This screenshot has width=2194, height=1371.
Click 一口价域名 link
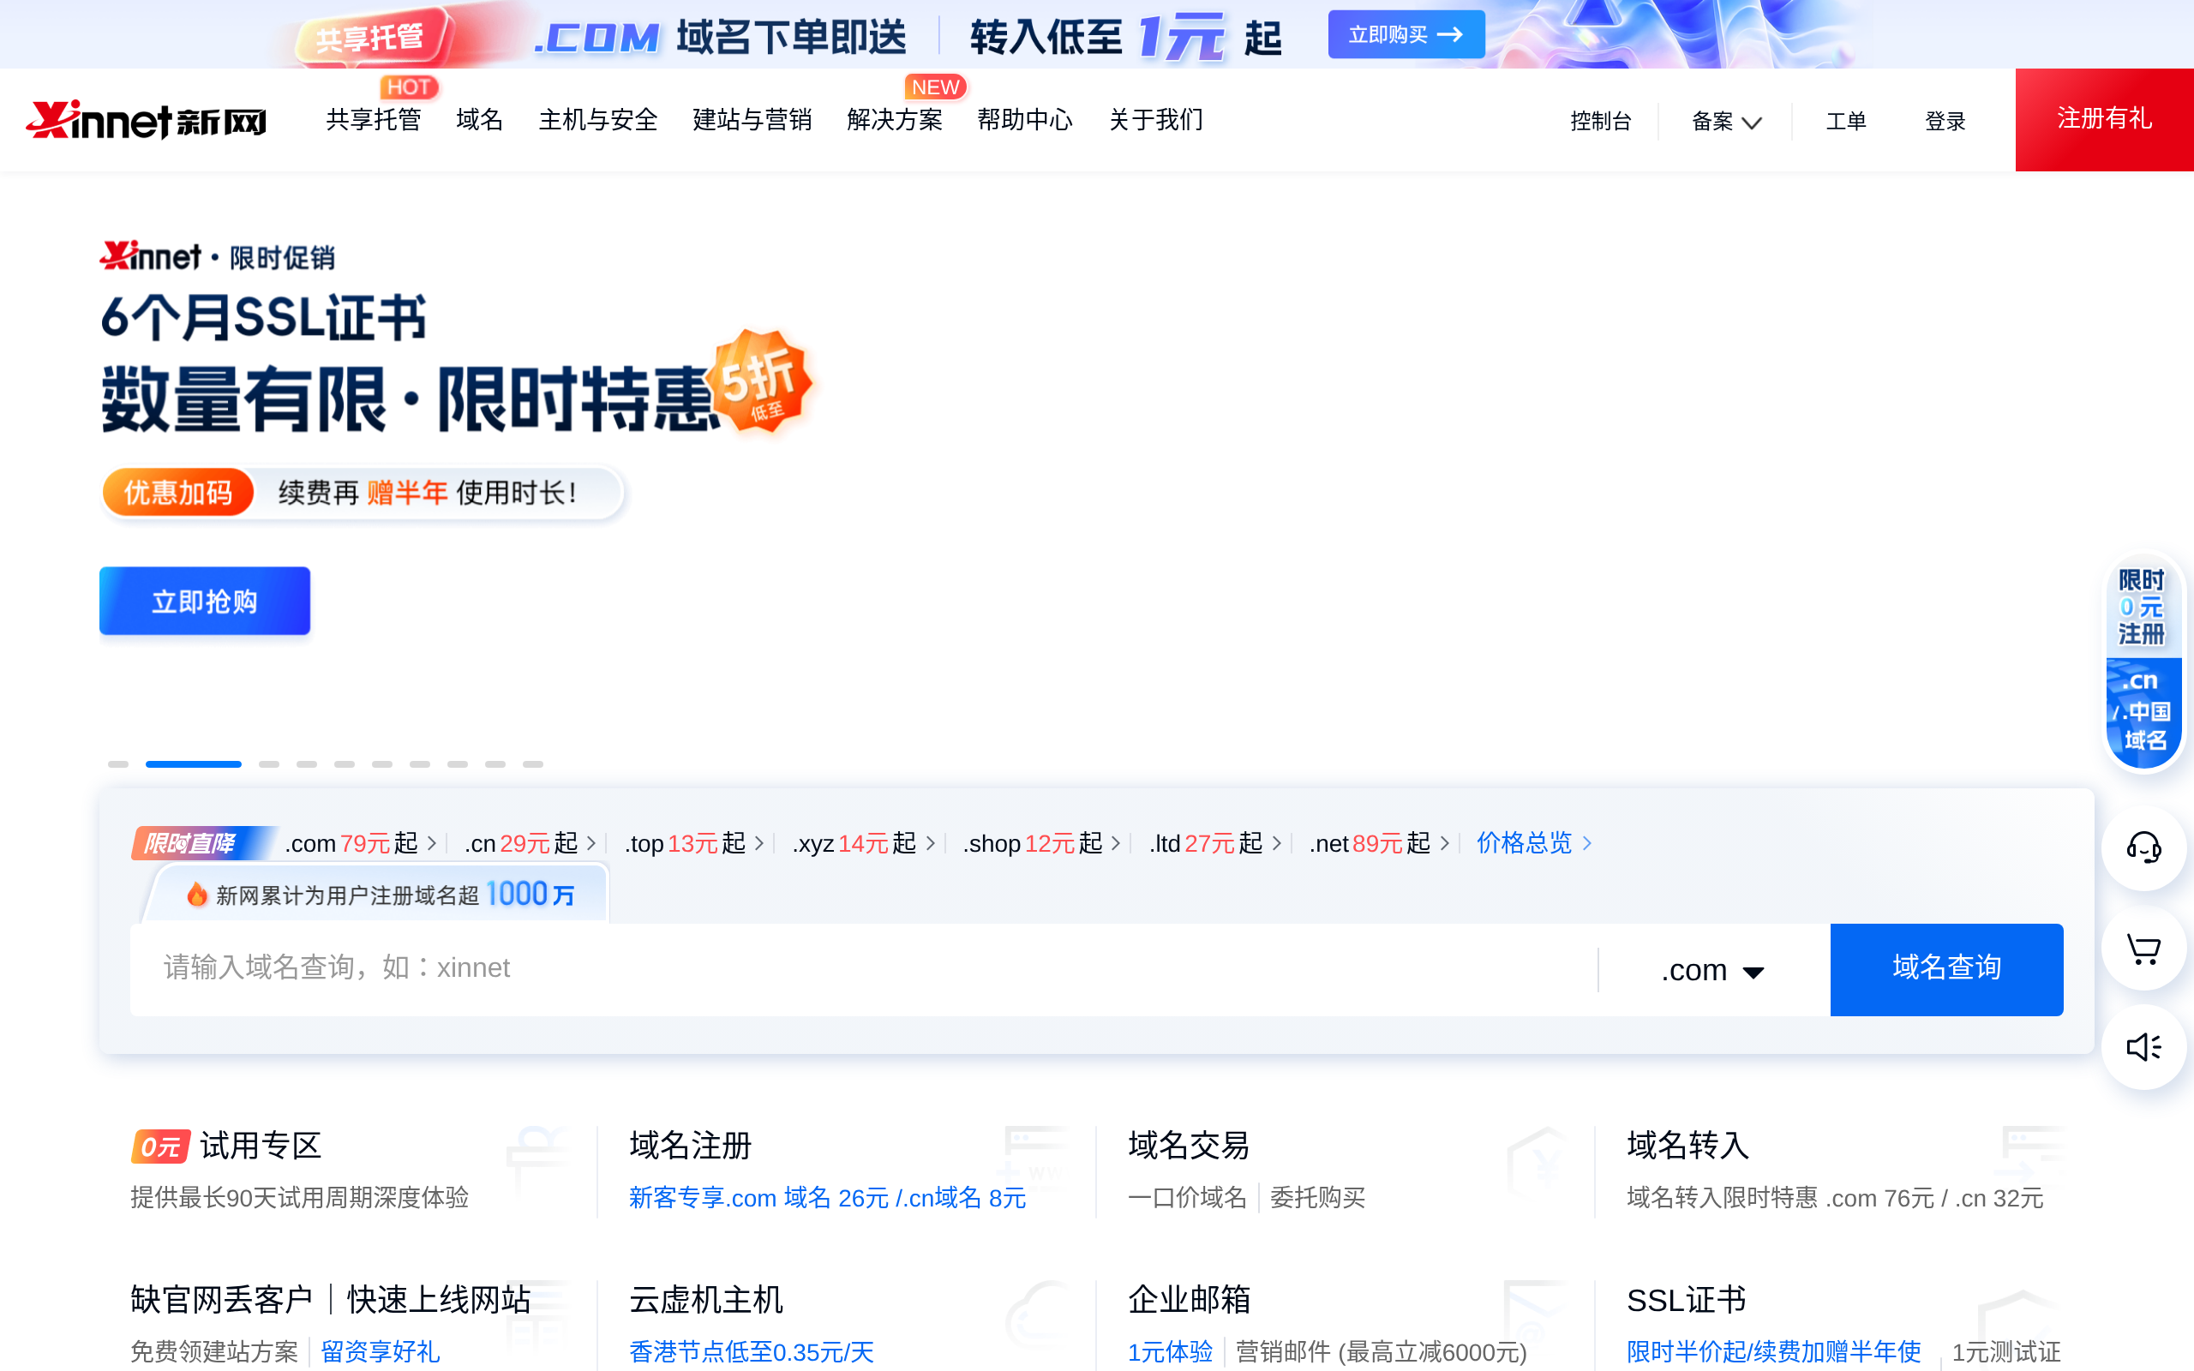pyautogui.click(x=1187, y=1198)
